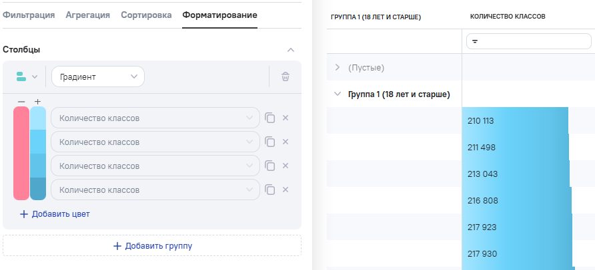Screen dimensions: 595x270
Task: Open first Количество классов column dropdown
Action: pyautogui.click(x=155, y=118)
